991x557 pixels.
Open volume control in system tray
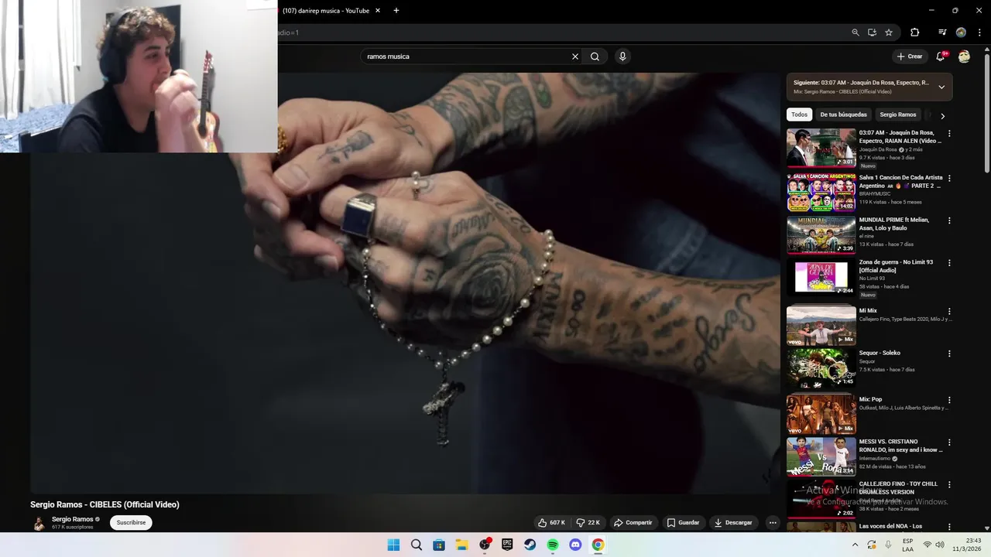pos(940,545)
